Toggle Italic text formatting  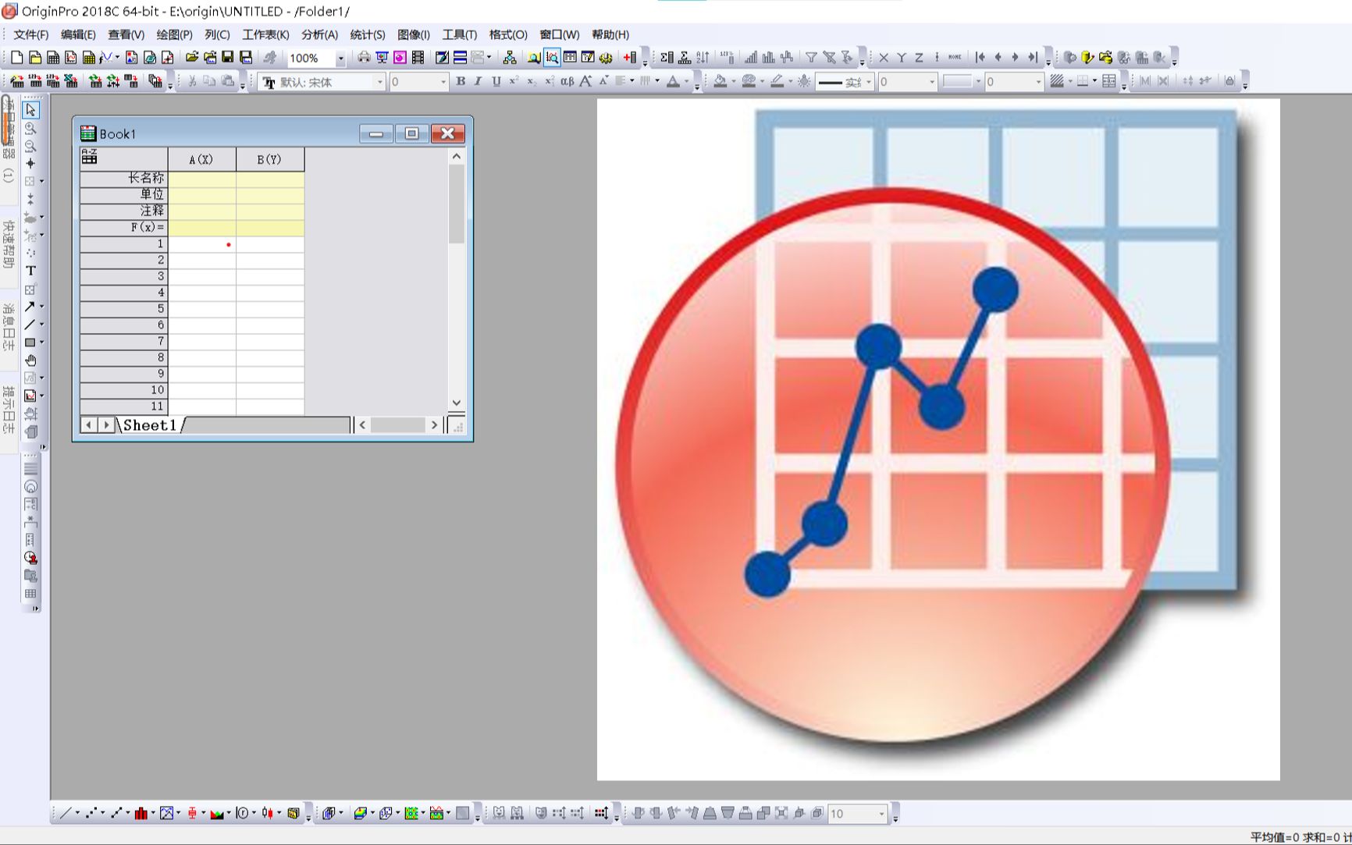click(478, 81)
